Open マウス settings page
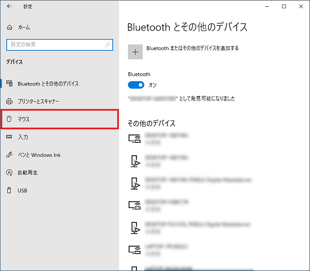Screen dimensions: 310x271 (60, 119)
